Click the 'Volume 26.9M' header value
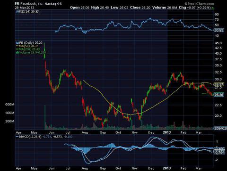Image resolution: width=227 pixels, height=171 pixels. coord(165,8)
